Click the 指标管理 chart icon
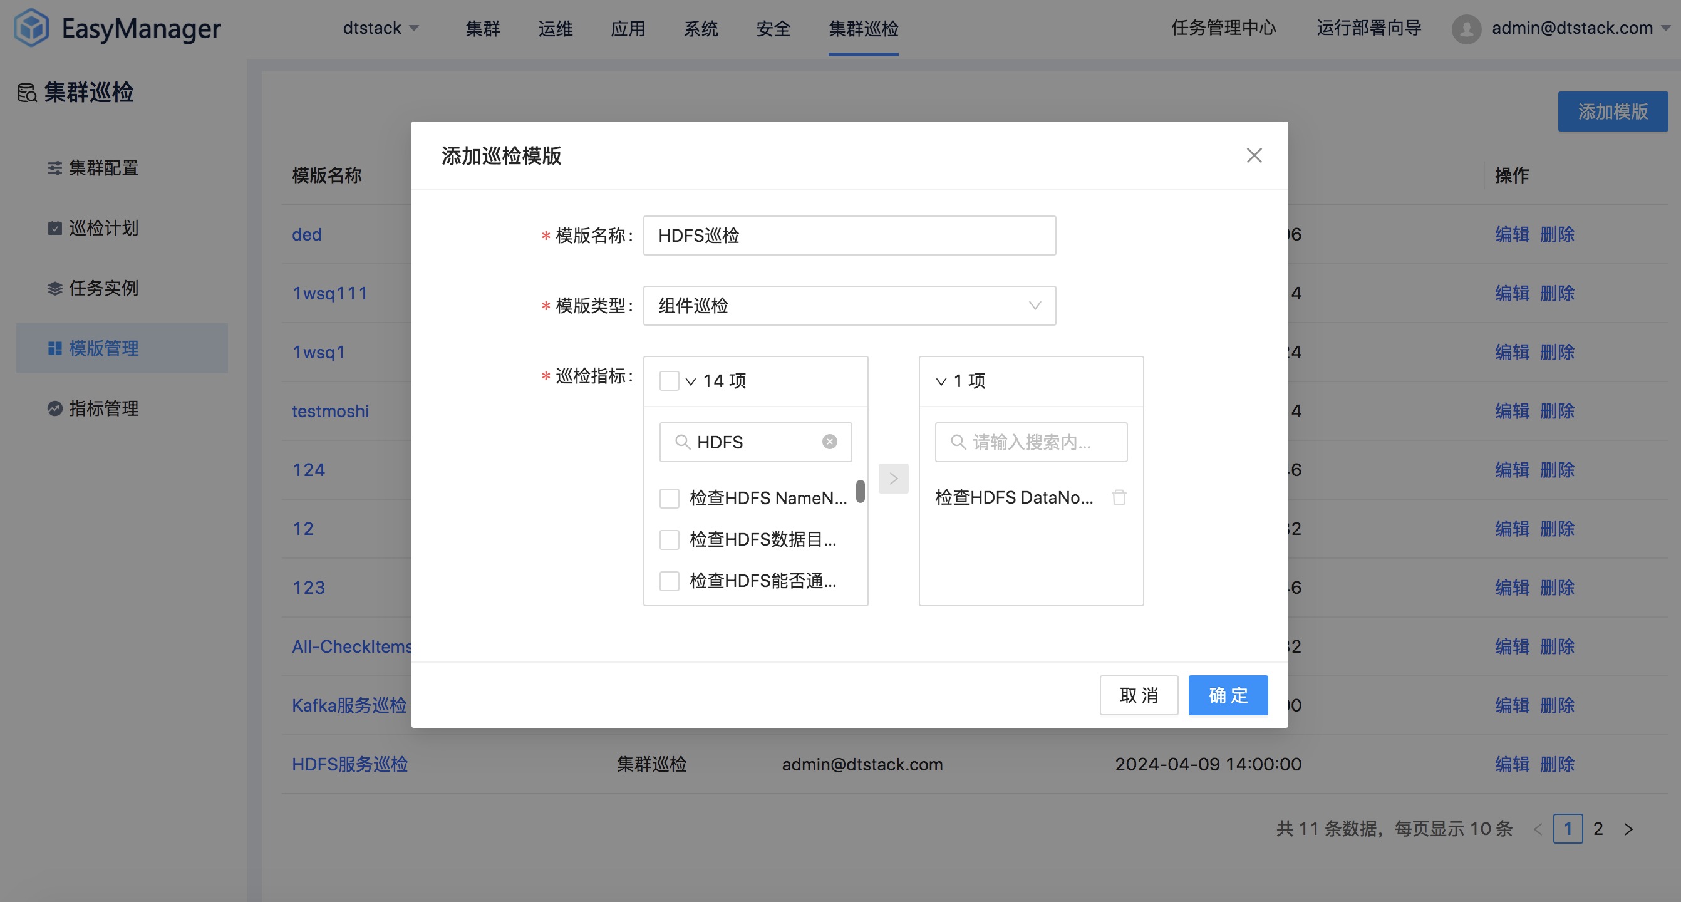 pos(55,408)
